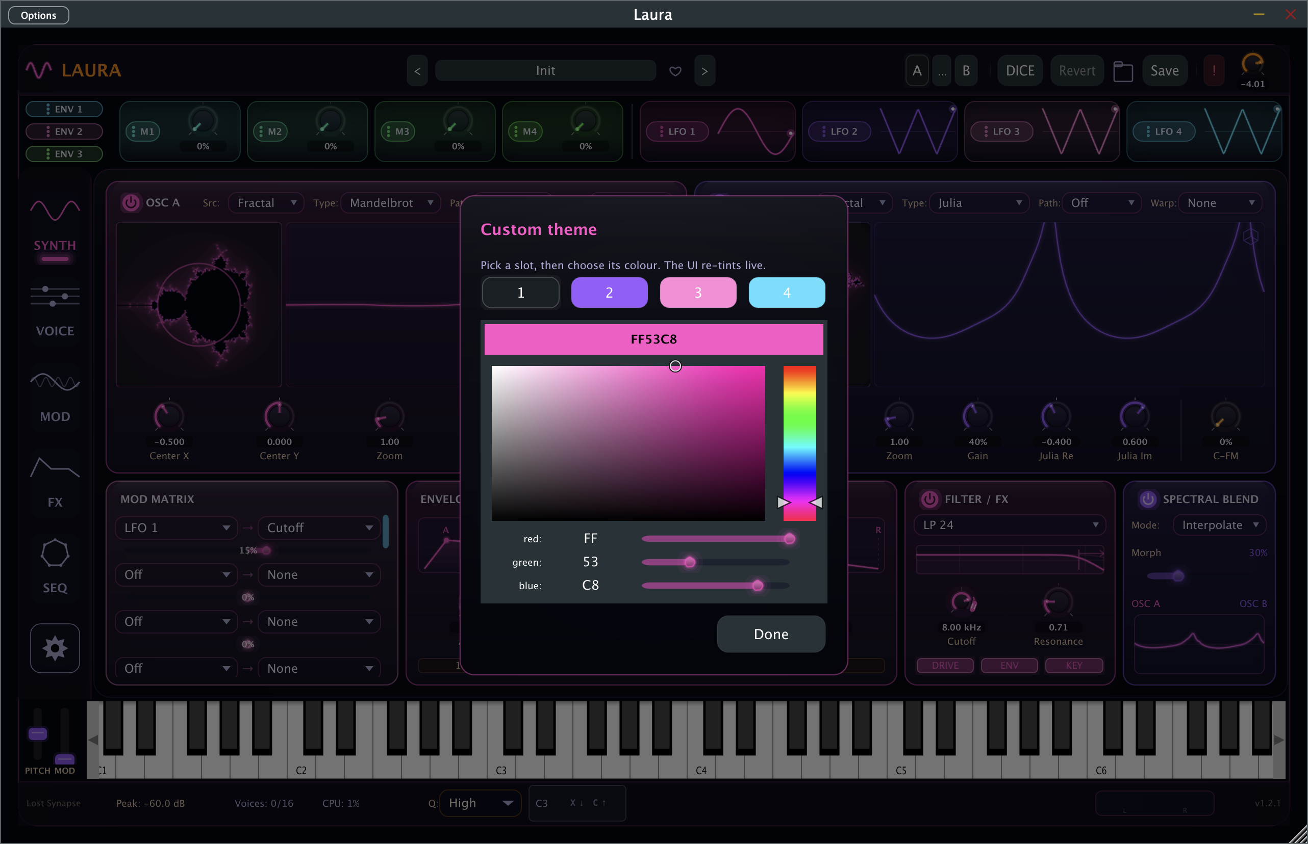Image resolution: width=1308 pixels, height=844 pixels.
Task: Select preset slot A
Action: click(x=916, y=71)
